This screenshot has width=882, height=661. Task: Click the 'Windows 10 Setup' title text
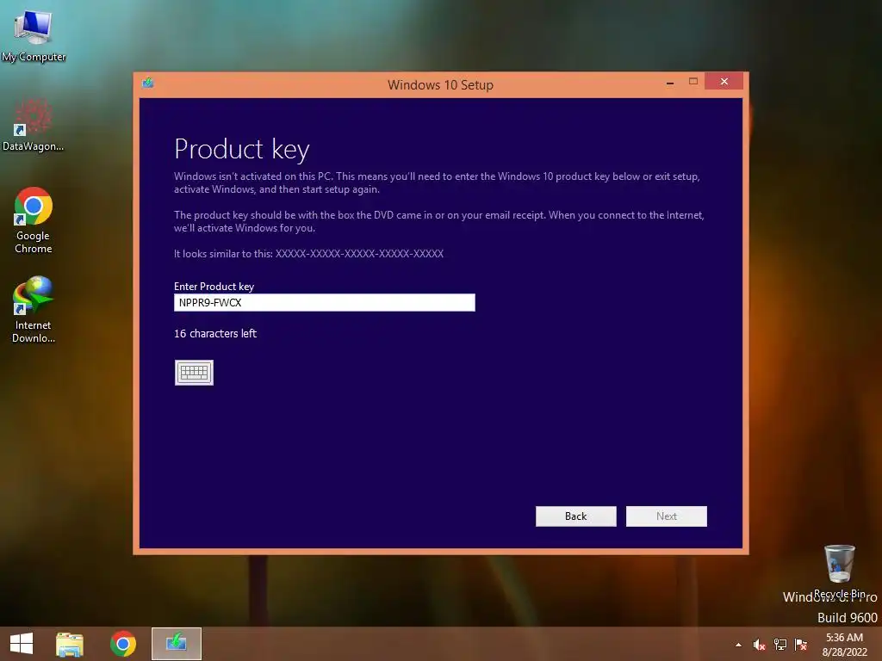coord(440,85)
